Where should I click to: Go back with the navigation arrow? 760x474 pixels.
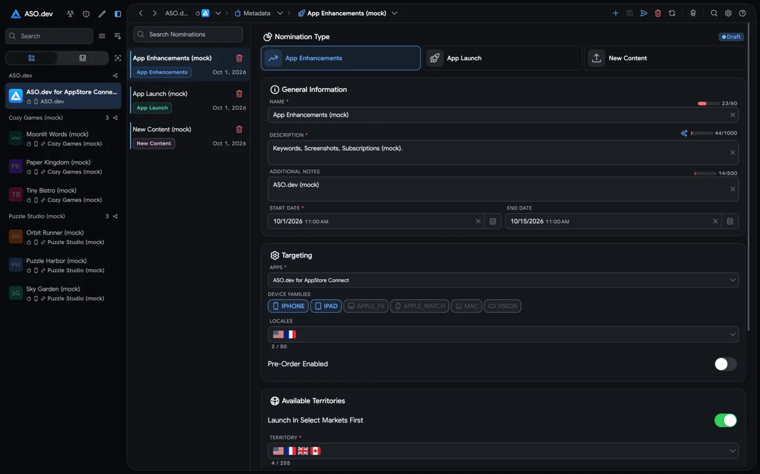click(141, 13)
